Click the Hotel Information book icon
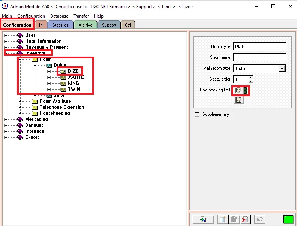This screenshot has height=226, width=297. click(x=20, y=41)
